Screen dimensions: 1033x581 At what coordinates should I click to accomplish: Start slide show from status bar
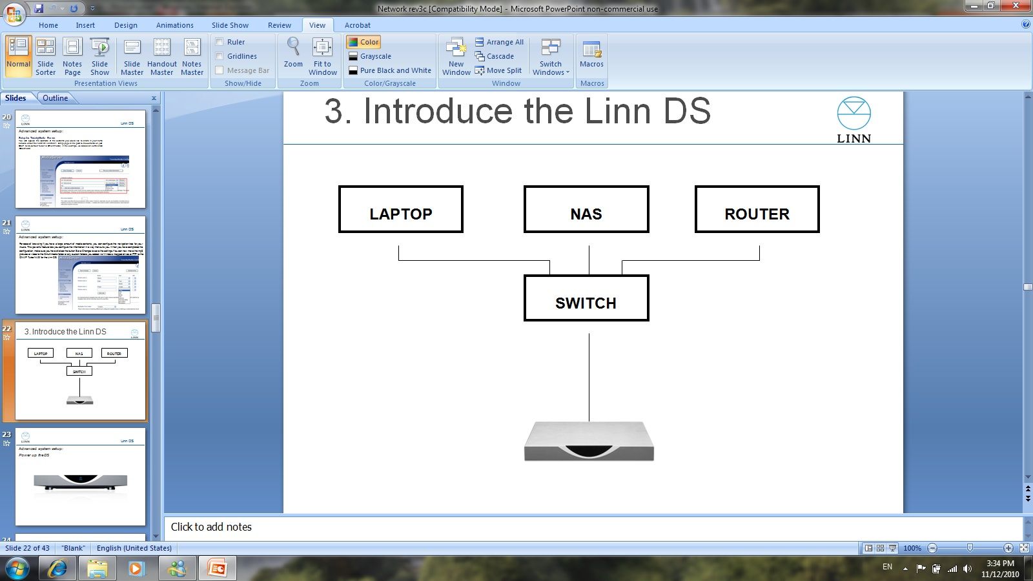[892, 548]
